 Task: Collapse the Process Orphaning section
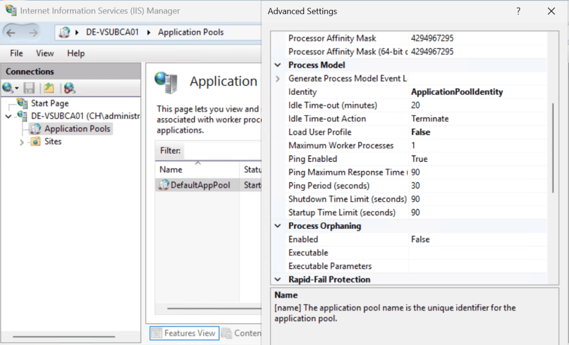click(278, 226)
